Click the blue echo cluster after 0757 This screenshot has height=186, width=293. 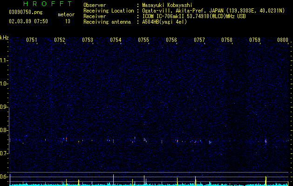tap(210, 142)
